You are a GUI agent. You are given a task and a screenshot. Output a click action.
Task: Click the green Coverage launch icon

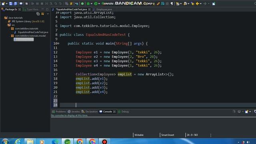point(82,4)
